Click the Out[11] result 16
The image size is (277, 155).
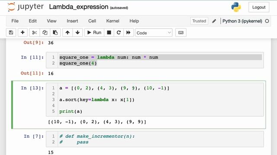(51, 74)
